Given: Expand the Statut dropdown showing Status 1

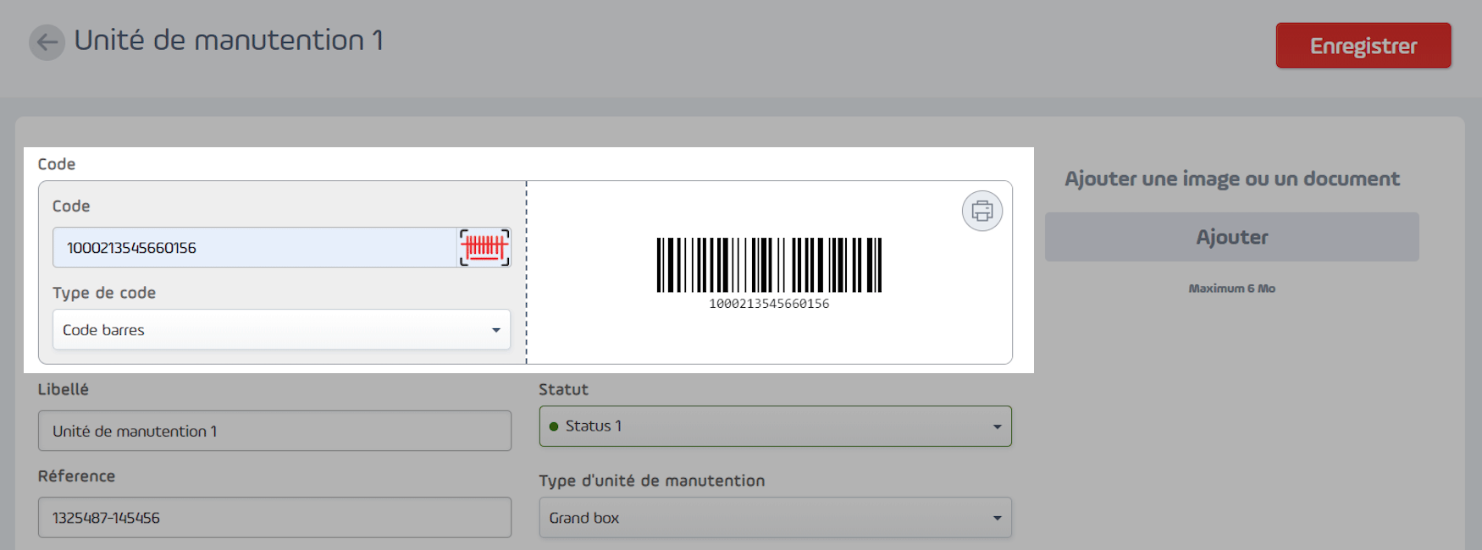Looking at the screenshot, I should pos(776,426).
